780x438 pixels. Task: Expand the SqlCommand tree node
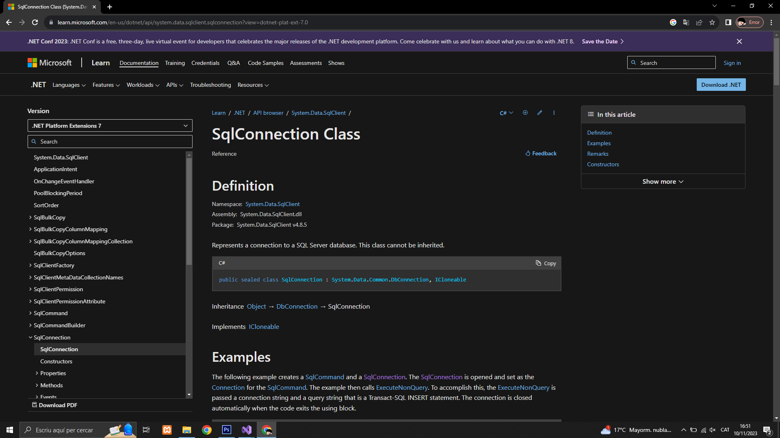(30, 313)
